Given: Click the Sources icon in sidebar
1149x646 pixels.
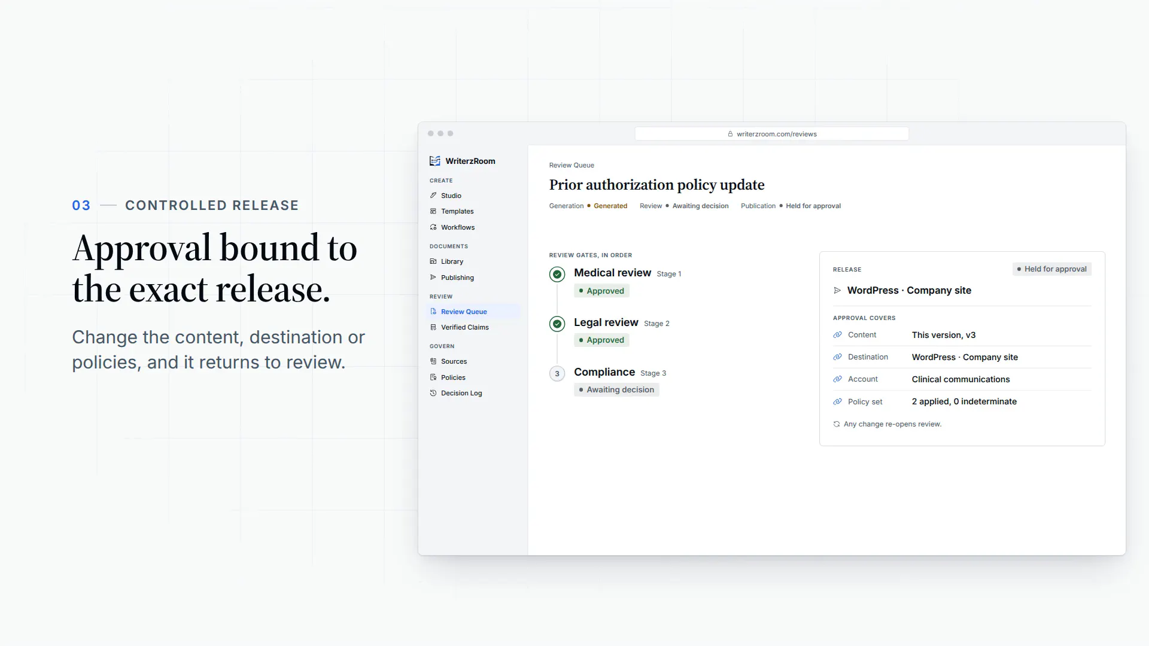Looking at the screenshot, I should [433, 361].
